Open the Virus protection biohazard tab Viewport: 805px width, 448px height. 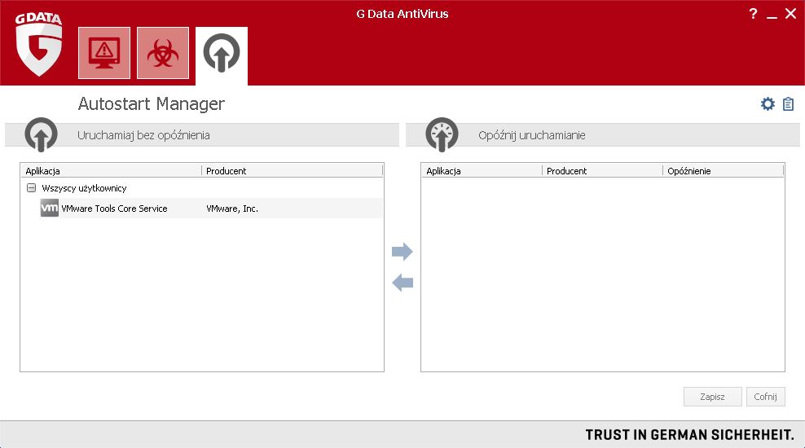(163, 53)
